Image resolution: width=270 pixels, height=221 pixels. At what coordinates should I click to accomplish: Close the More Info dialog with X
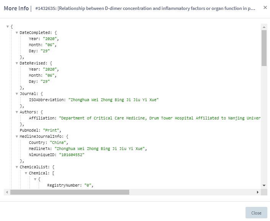tap(265, 7)
